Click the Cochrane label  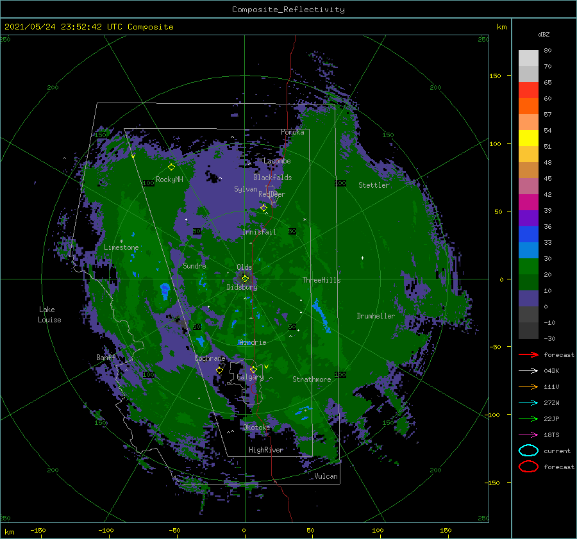(210, 358)
